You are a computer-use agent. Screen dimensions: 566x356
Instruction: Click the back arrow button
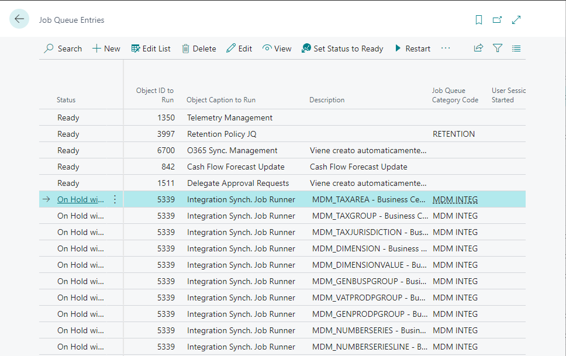coord(19,19)
